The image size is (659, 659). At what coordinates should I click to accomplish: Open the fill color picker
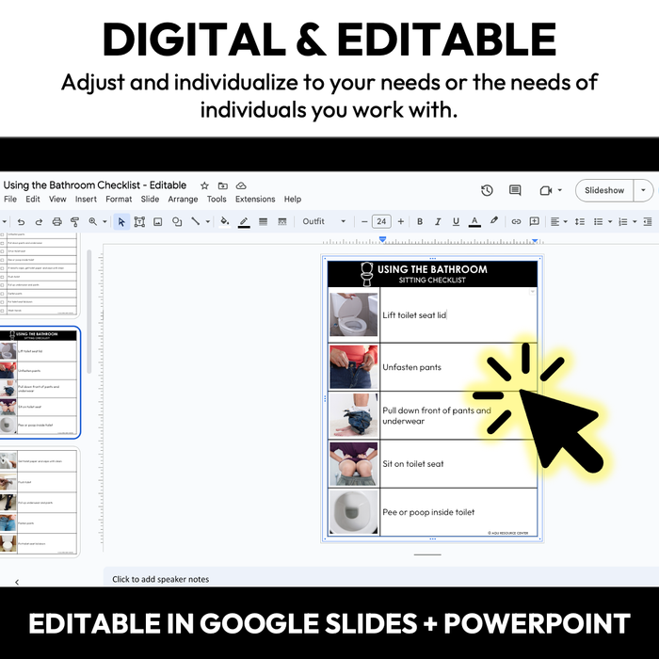[x=224, y=222]
